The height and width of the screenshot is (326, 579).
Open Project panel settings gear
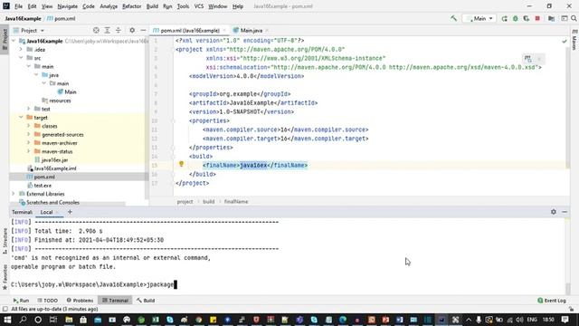pyautogui.click(x=132, y=30)
